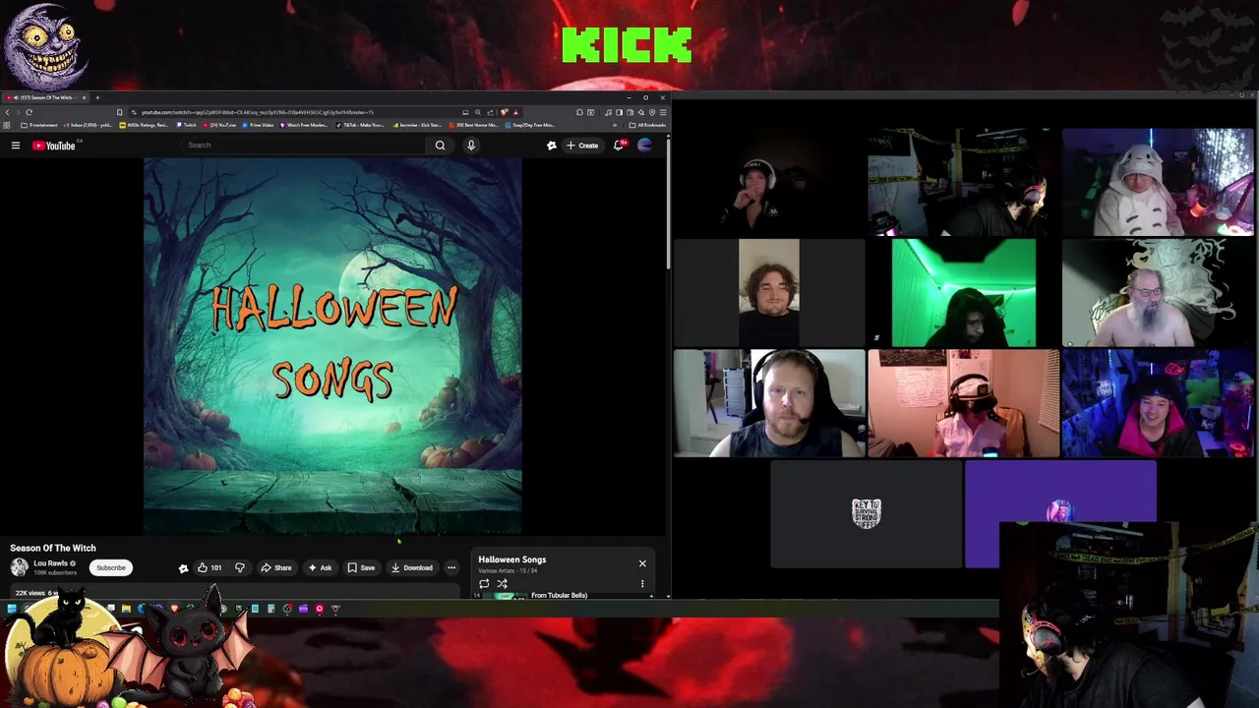The height and width of the screenshot is (708, 1259).
Task: Open Windows Start button on taskbar
Action: coord(12,609)
